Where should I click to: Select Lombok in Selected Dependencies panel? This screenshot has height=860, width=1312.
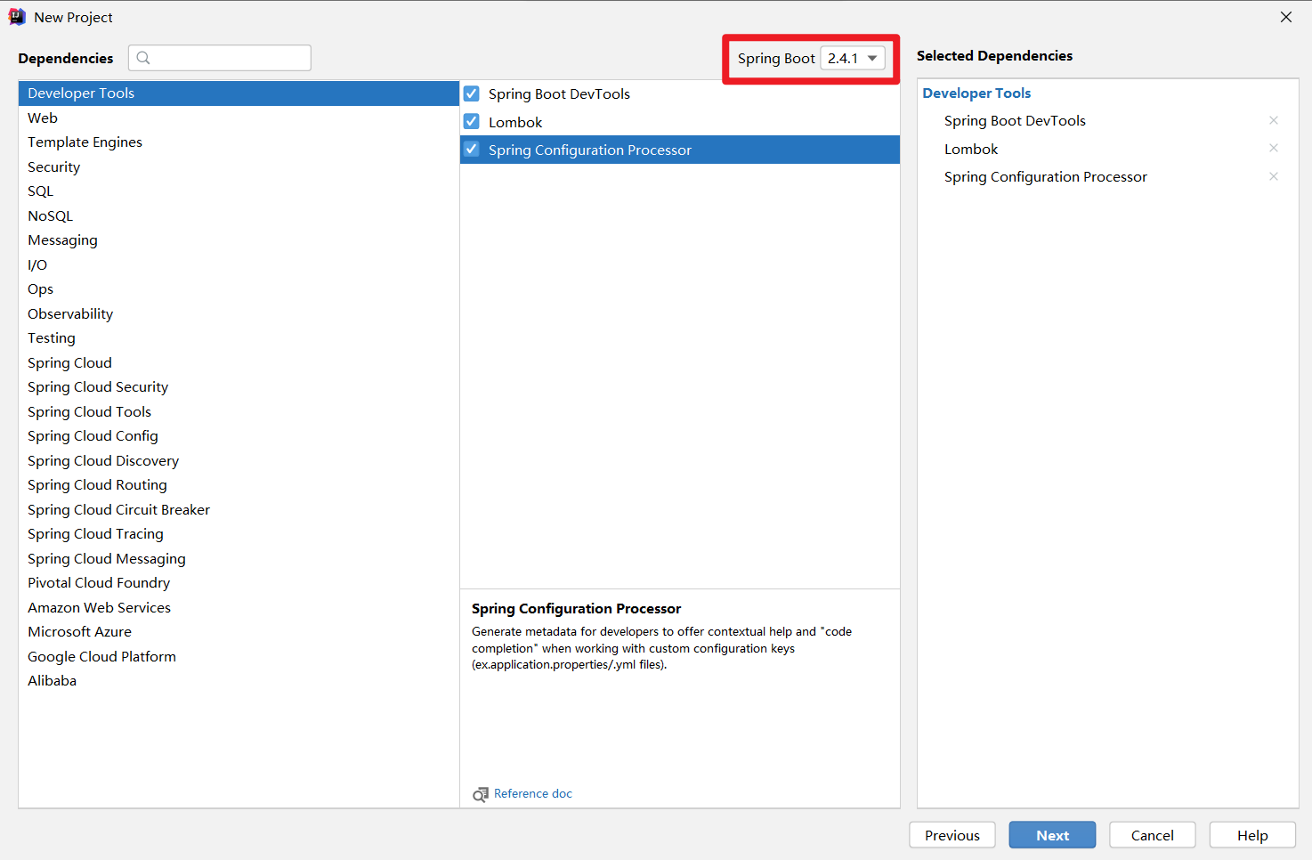point(971,149)
